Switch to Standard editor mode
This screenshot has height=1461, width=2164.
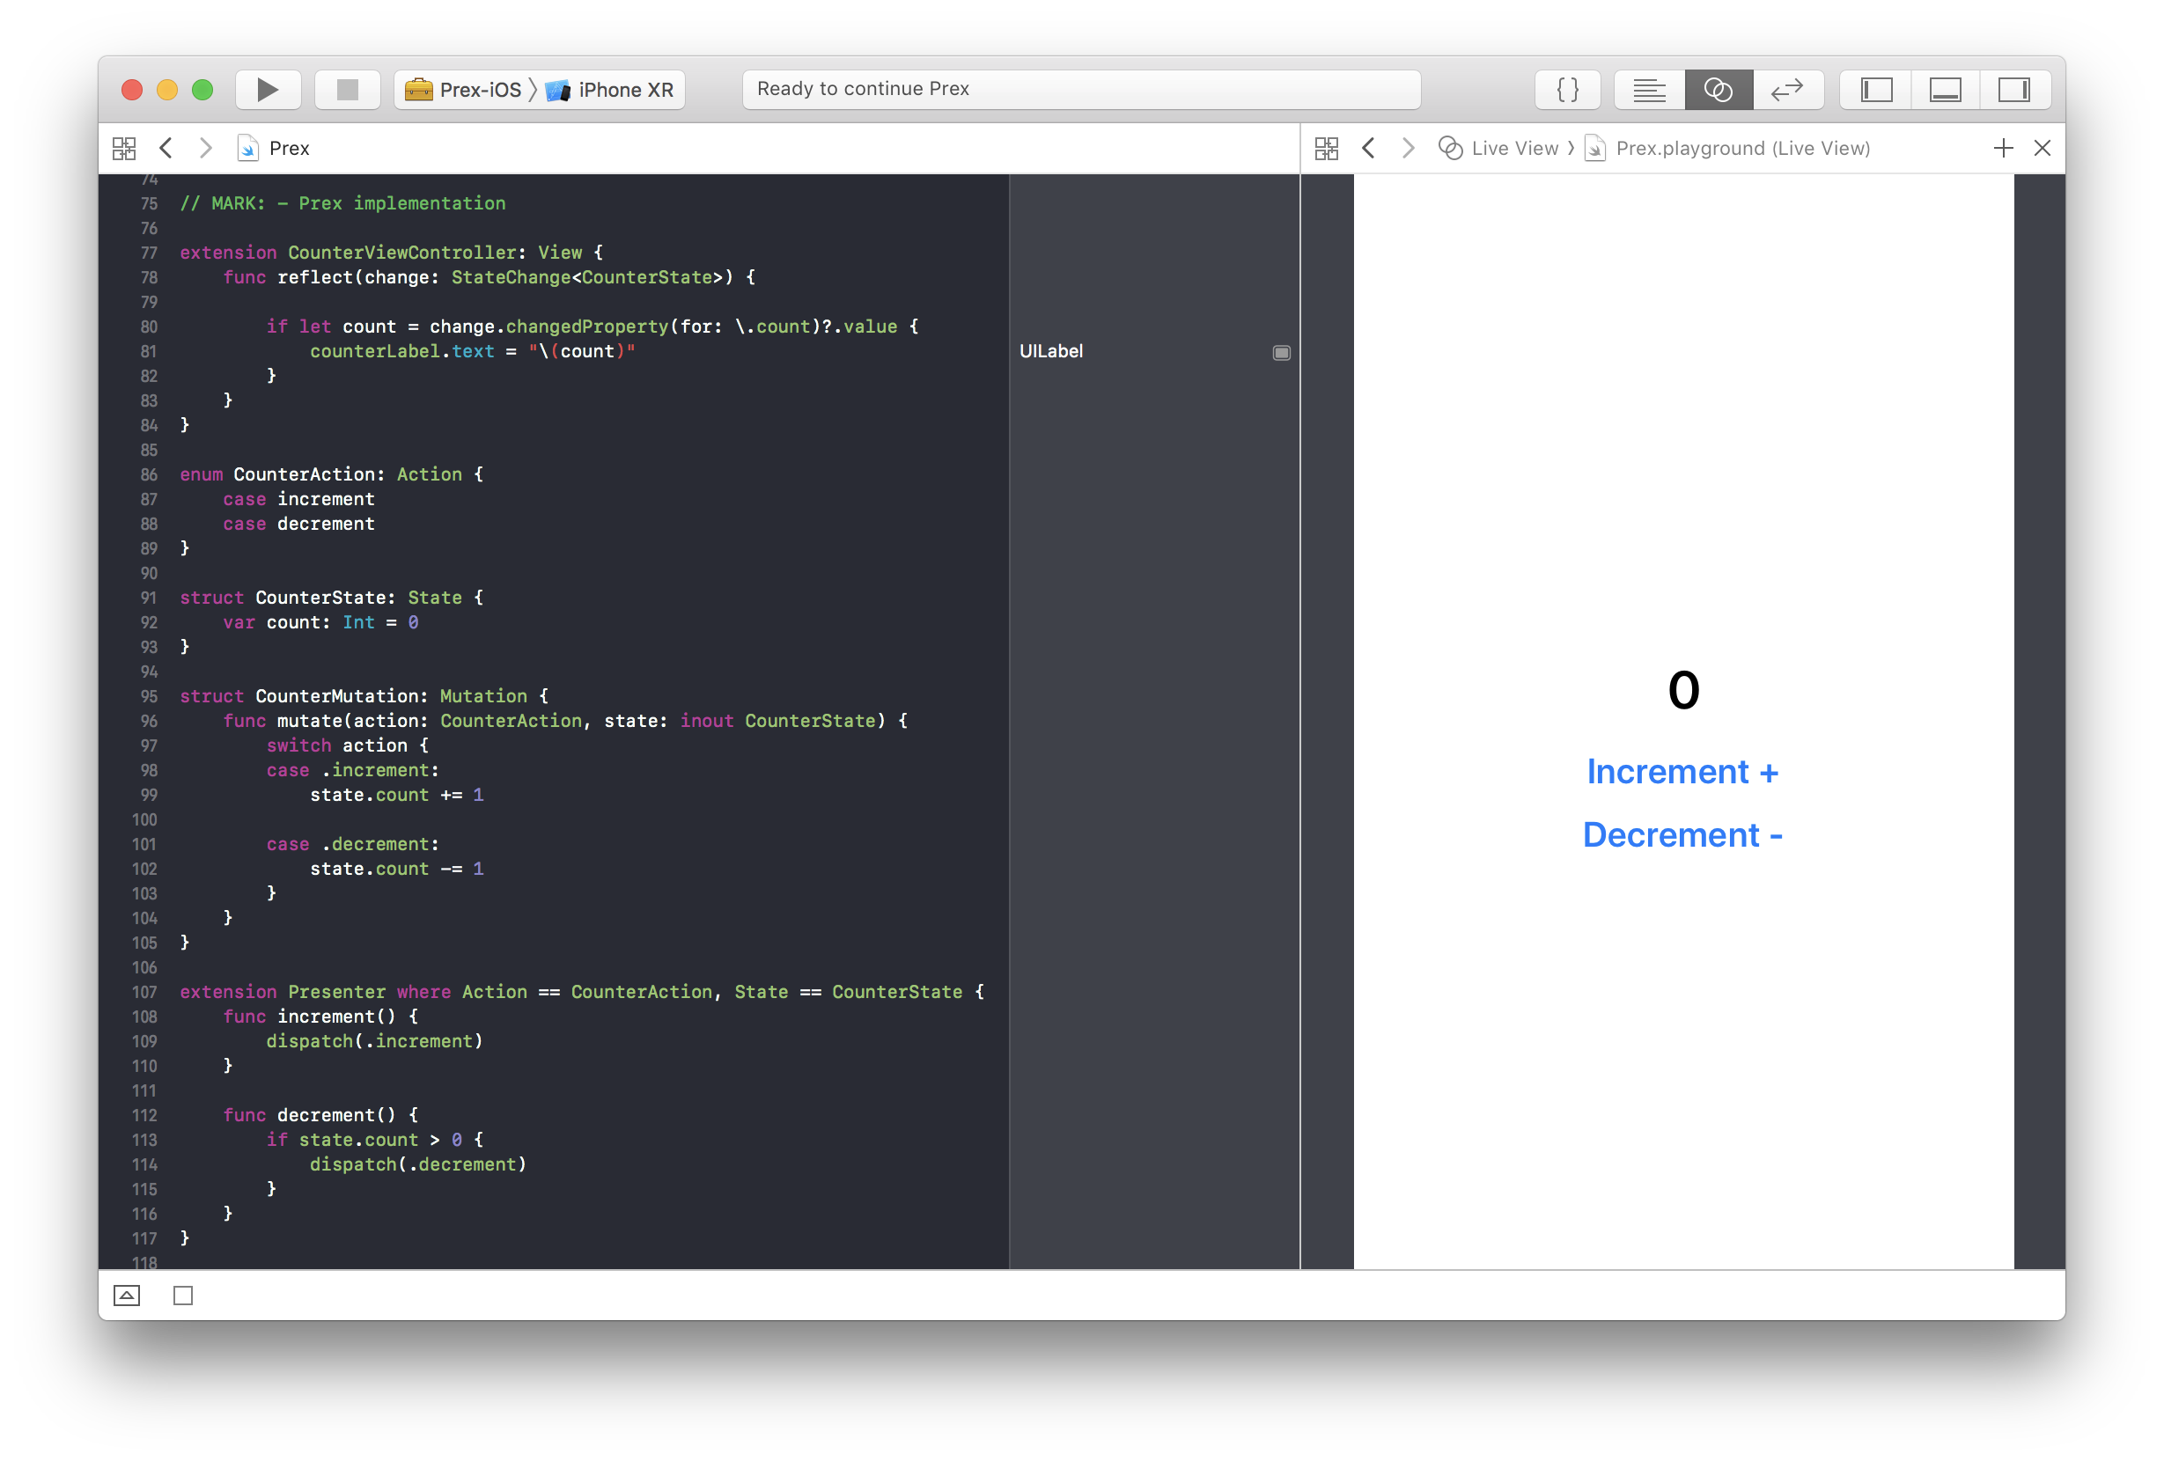1649,90
